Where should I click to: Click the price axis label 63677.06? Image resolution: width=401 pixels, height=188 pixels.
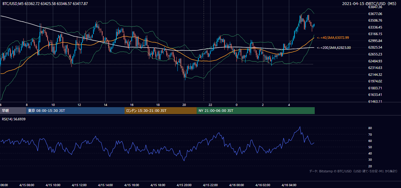click(x=375, y=14)
